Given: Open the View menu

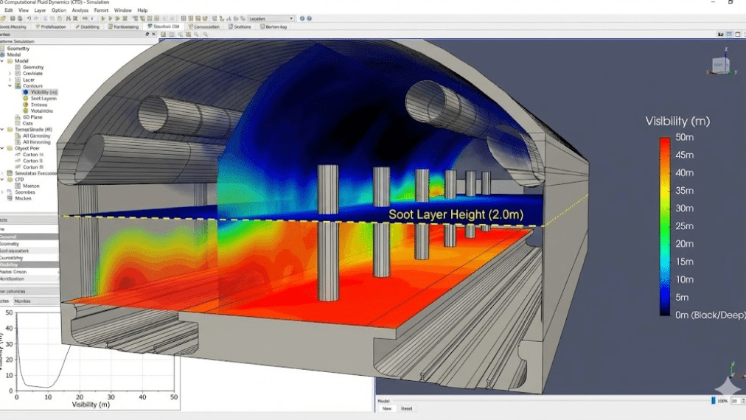Looking at the screenshot, I should [24, 10].
